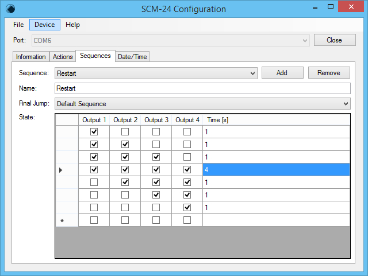Click the Name field containing Restart
Screen dimensions: 368x276
tap(202, 88)
